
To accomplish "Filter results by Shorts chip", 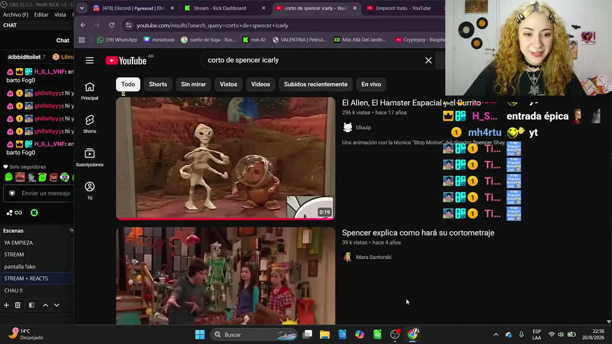I will tap(158, 84).
